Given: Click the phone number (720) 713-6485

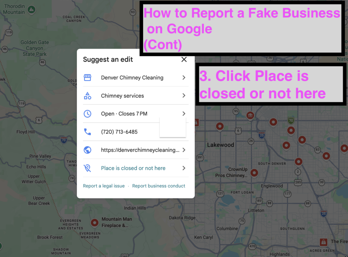Looking at the screenshot, I should pos(119,132).
